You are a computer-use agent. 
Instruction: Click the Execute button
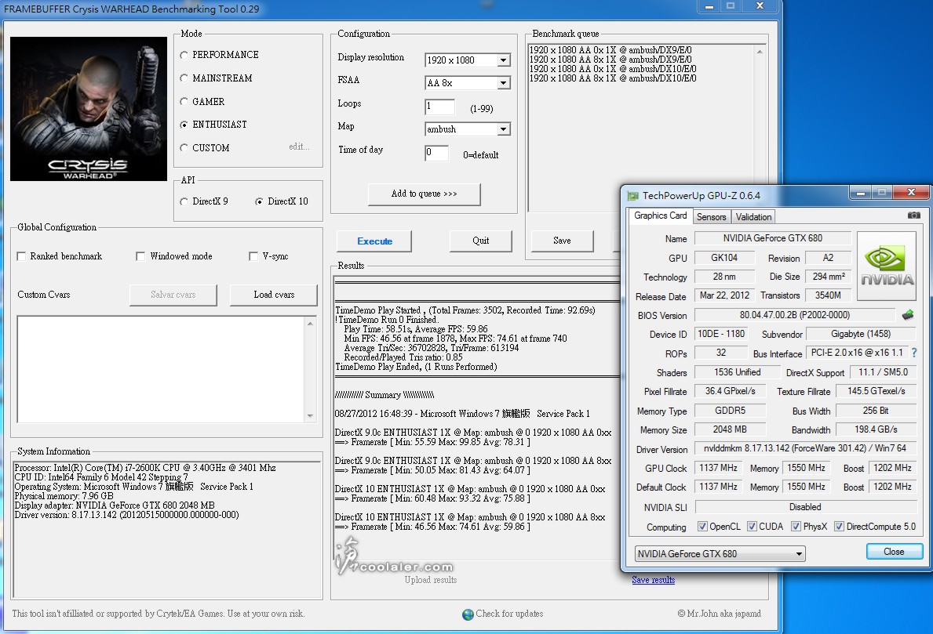[374, 241]
